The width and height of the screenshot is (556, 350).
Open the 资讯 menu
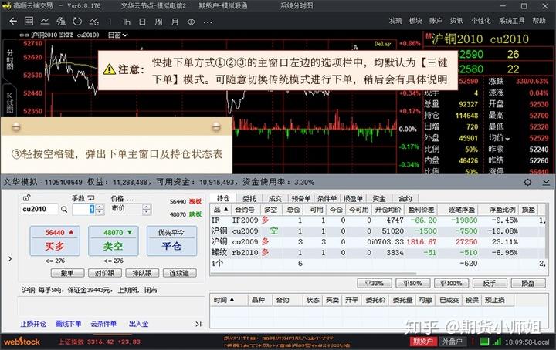[x=456, y=21]
